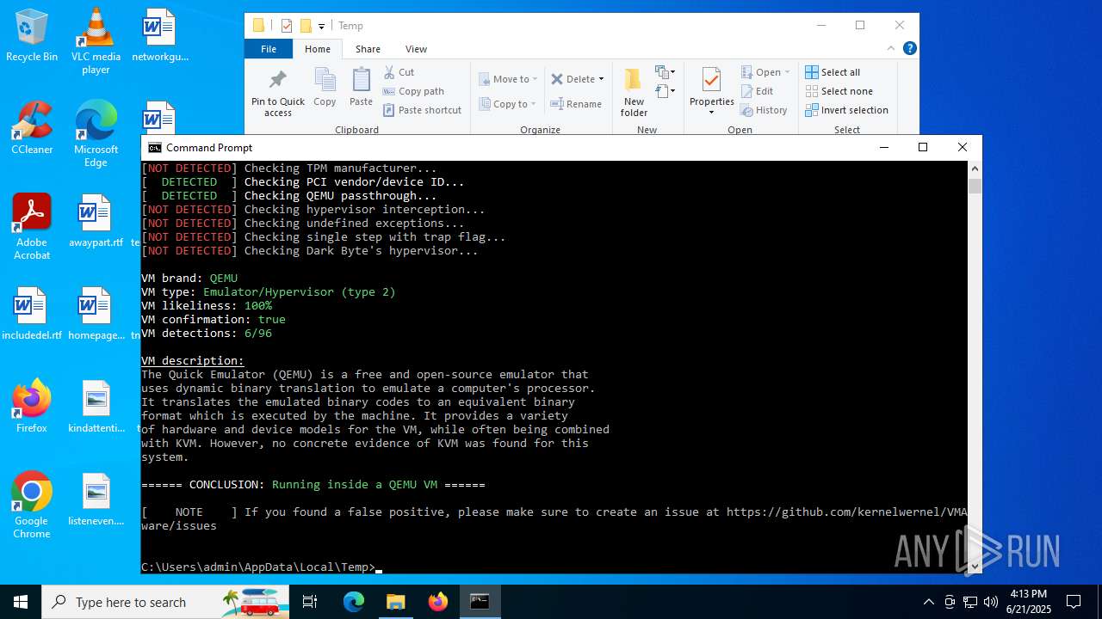Click the volume icon in system tray

point(990,602)
